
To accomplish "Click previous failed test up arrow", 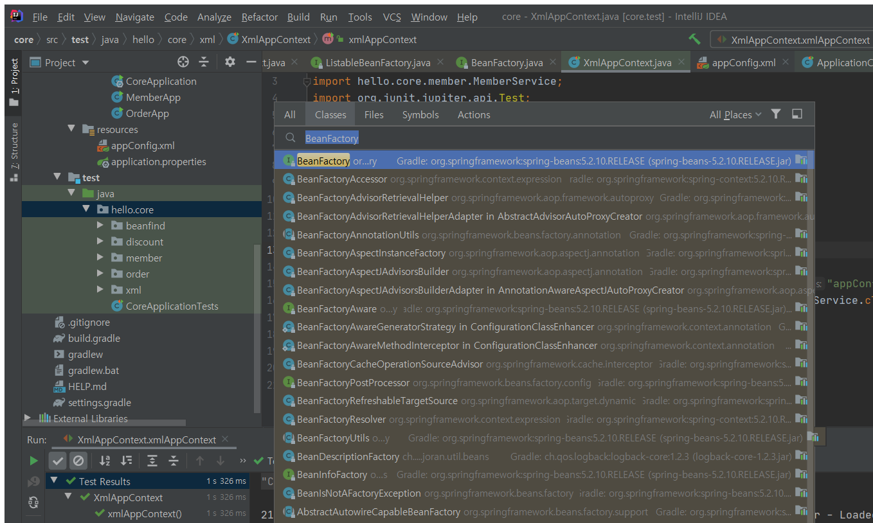I will click(x=200, y=461).
